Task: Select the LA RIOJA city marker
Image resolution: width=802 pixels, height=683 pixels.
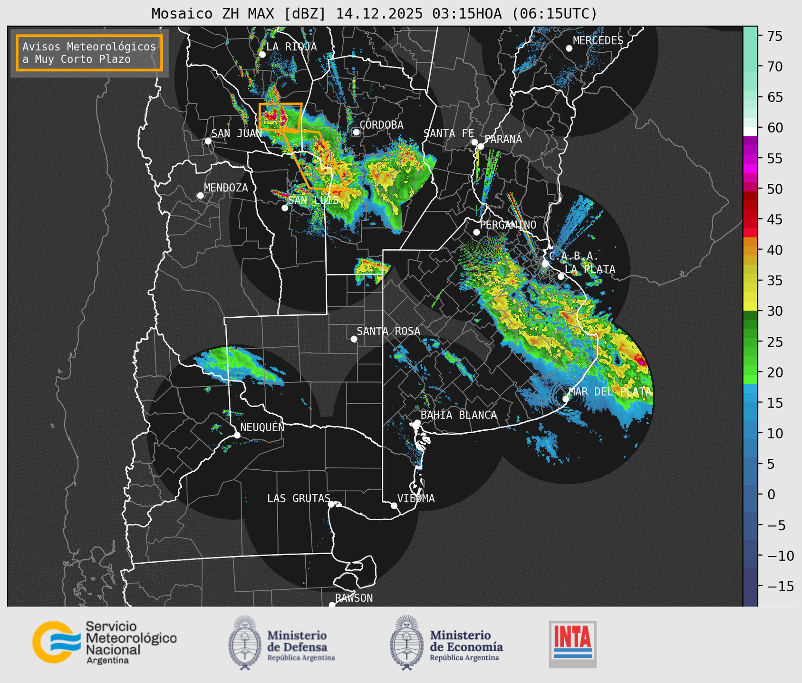Action: click(x=262, y=55)
